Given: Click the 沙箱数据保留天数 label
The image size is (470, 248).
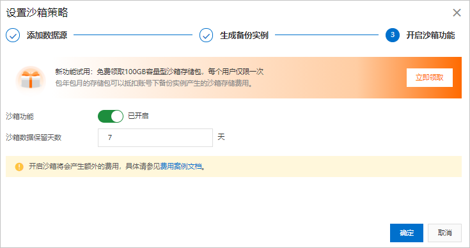Looking at the screenshot, I should (33, 137).
